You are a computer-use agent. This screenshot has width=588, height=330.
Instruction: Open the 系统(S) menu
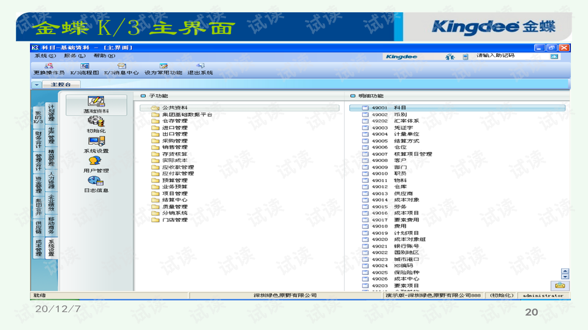pos(45,56)
